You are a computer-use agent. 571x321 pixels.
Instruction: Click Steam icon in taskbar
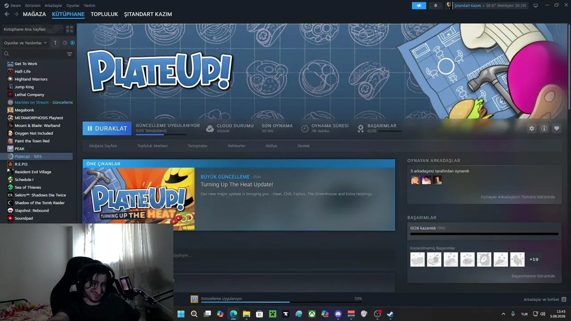click(390, 314)
